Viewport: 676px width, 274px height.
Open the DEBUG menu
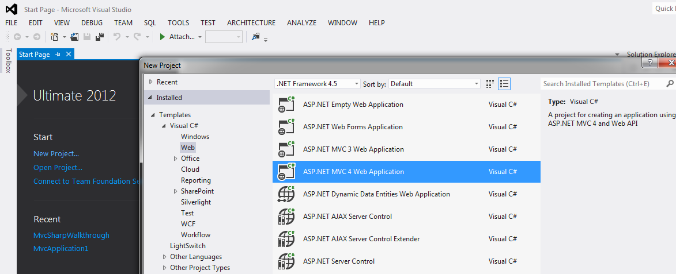(x=92, y=23)
